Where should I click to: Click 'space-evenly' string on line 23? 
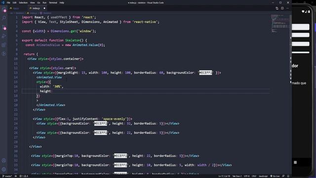114,119
